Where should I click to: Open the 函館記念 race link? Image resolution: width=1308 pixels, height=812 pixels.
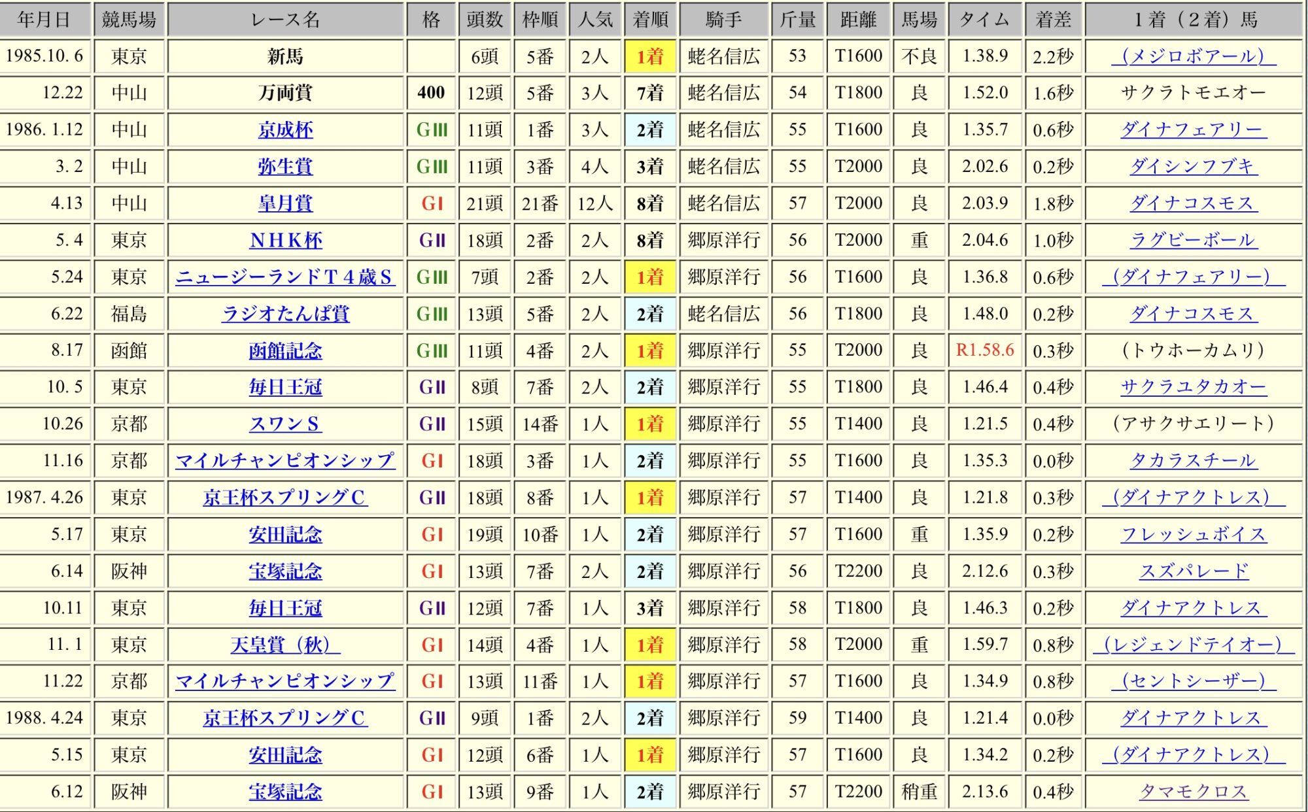[x=285, y=351]
